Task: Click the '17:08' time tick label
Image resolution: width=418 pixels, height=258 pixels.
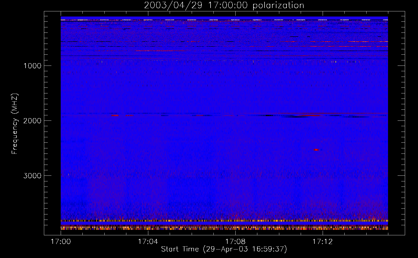Action: point(235,242)
